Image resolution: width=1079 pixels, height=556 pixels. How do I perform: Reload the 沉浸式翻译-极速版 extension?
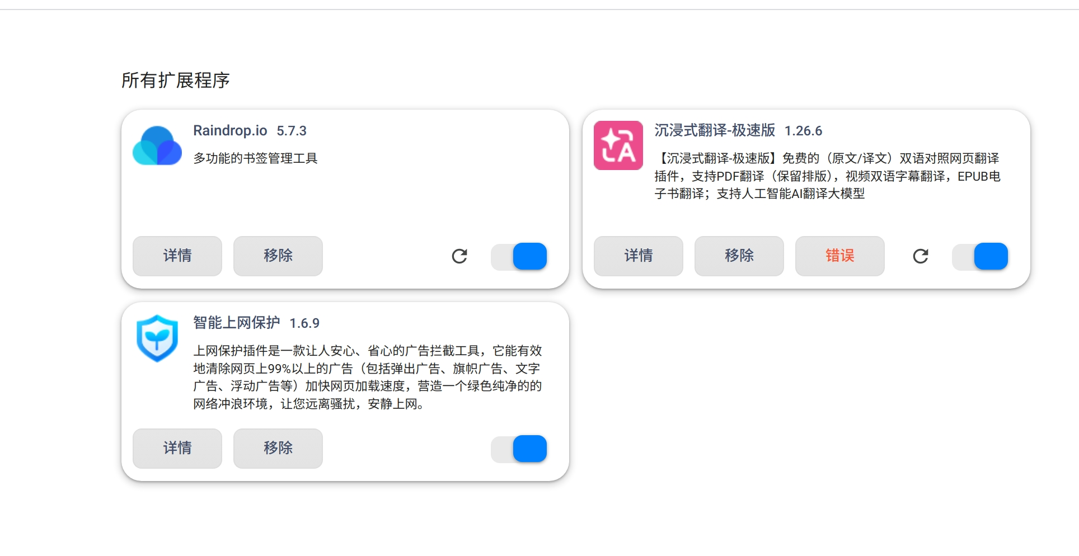pos(921,256)
